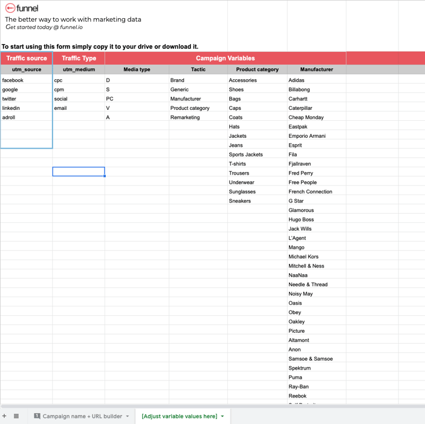Click the Tactic column header
Viewport: 425px width, 424px height.
[198, 69]
